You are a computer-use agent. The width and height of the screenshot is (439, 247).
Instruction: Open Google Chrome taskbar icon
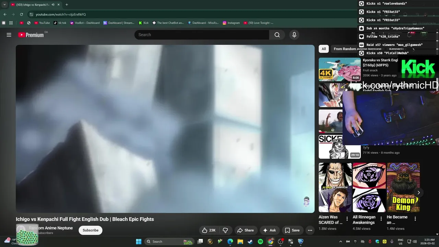click(271, 242)
